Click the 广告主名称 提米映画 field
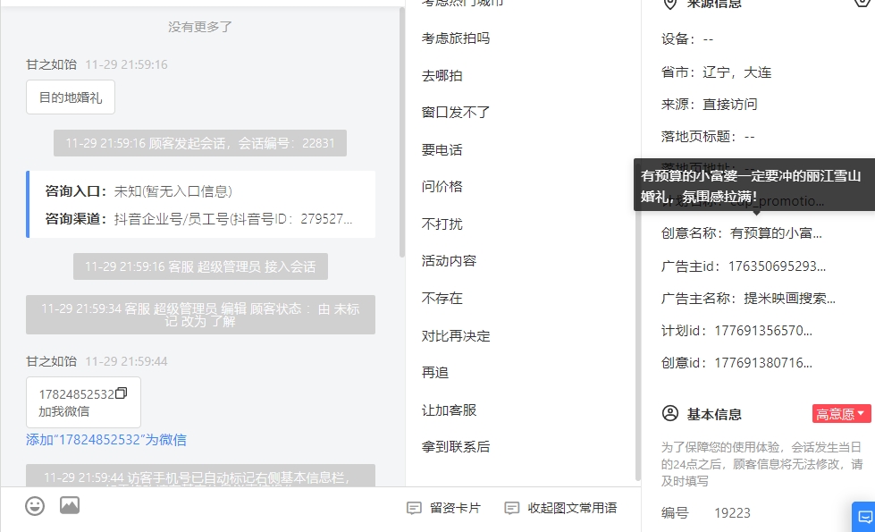This screenshot has height=532, width=875. pos(748,298)
